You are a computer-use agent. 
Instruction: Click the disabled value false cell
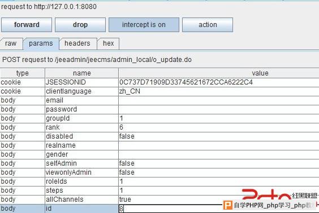(x=219, y=136)
